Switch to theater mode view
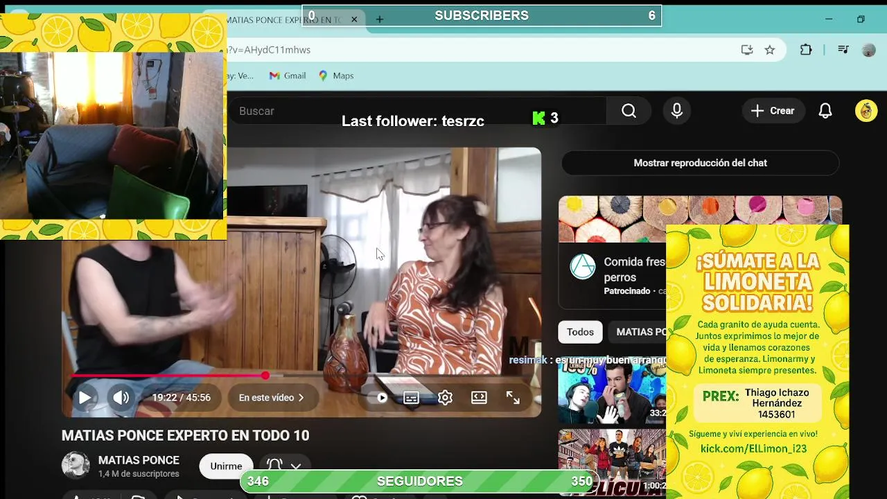 point(479,398)
